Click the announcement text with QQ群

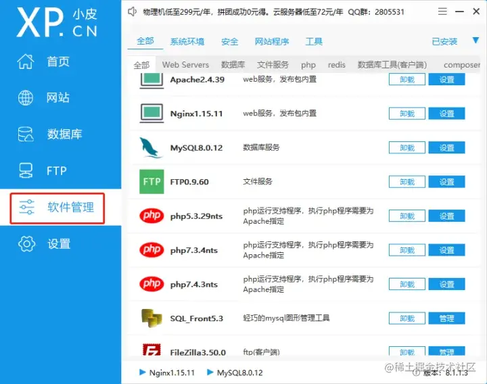point(274,12)
